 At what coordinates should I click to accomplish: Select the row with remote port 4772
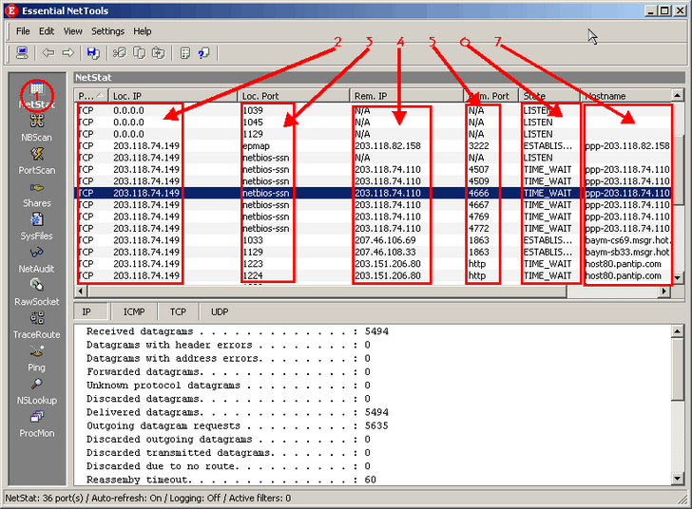pos(374,229)
